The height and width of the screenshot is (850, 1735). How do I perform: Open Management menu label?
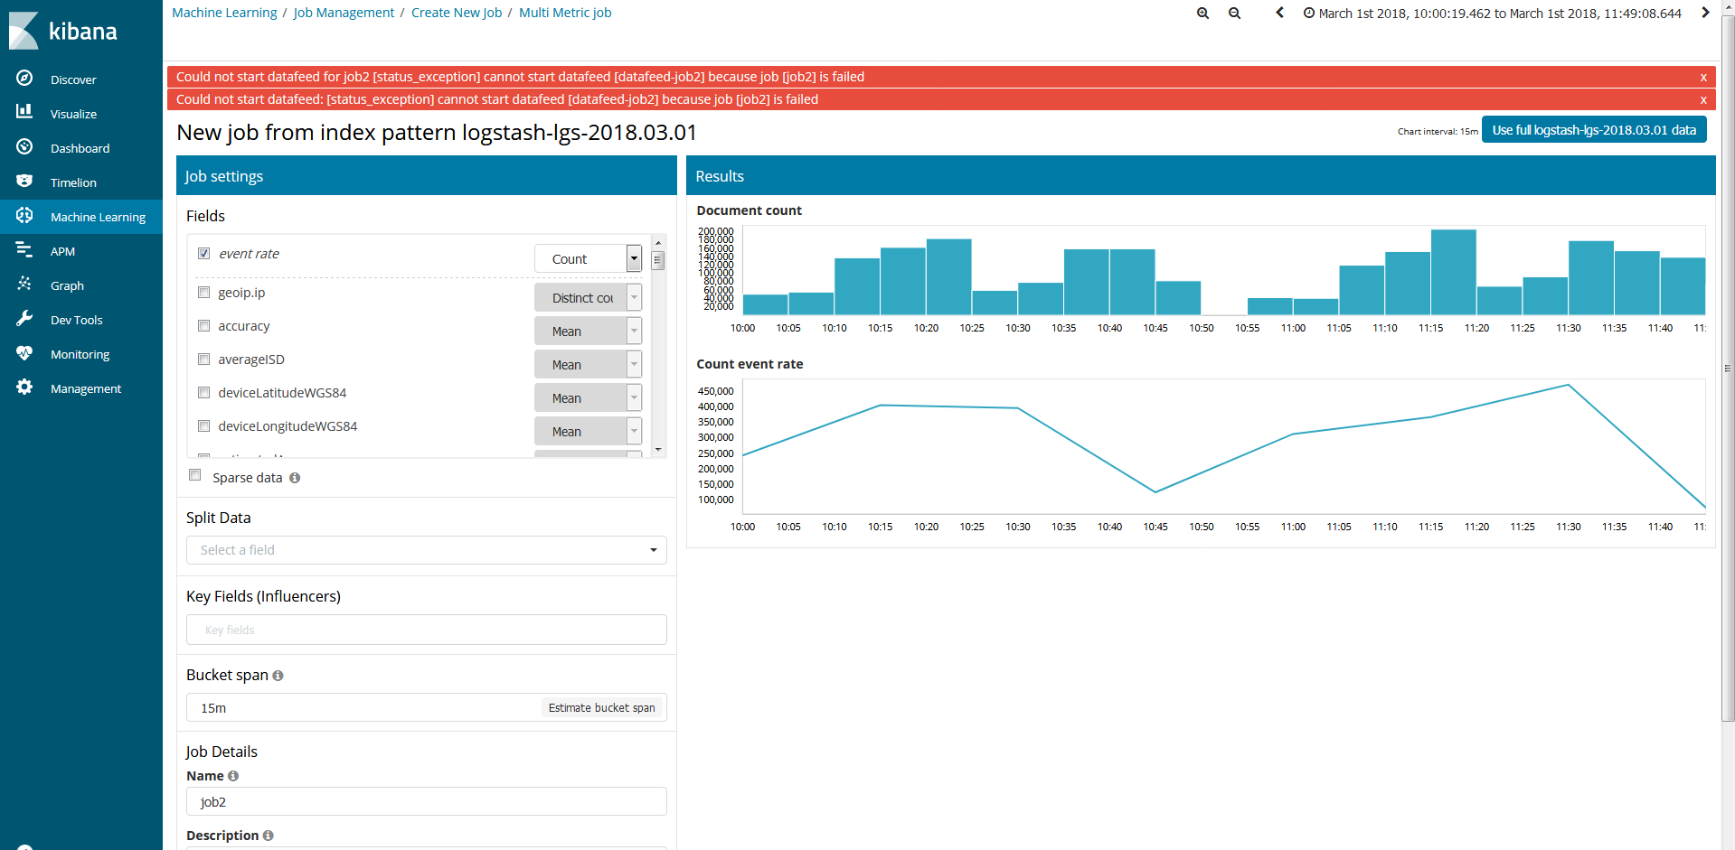(x=86, y=388)
